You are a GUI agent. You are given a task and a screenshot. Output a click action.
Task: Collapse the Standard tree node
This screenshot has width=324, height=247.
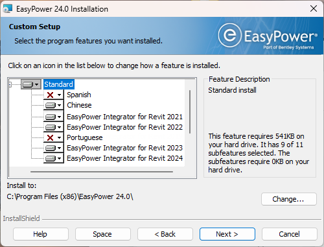(10, 84)
